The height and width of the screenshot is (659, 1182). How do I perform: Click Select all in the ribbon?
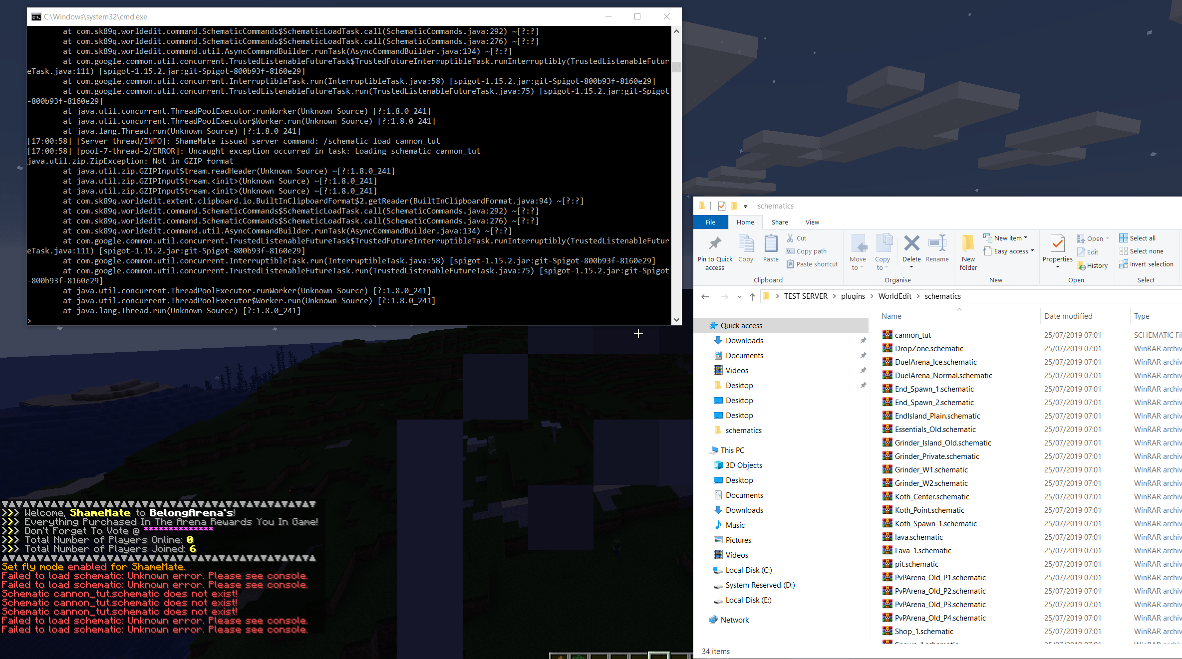1141,238
